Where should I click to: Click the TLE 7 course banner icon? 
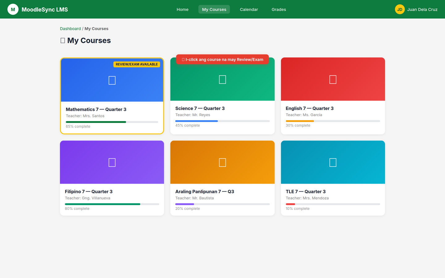pos(333,162)
